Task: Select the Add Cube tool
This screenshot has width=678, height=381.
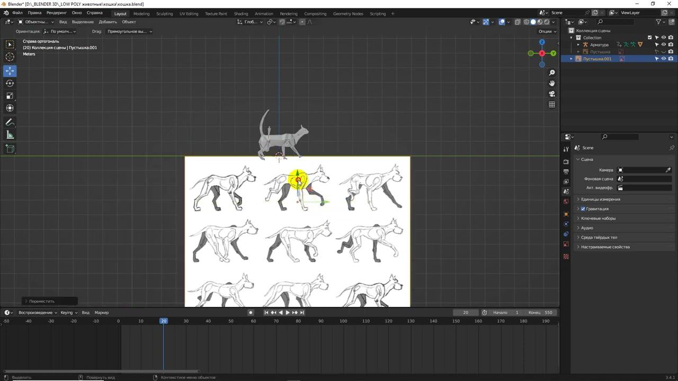Action: click(x=10, y=149)
